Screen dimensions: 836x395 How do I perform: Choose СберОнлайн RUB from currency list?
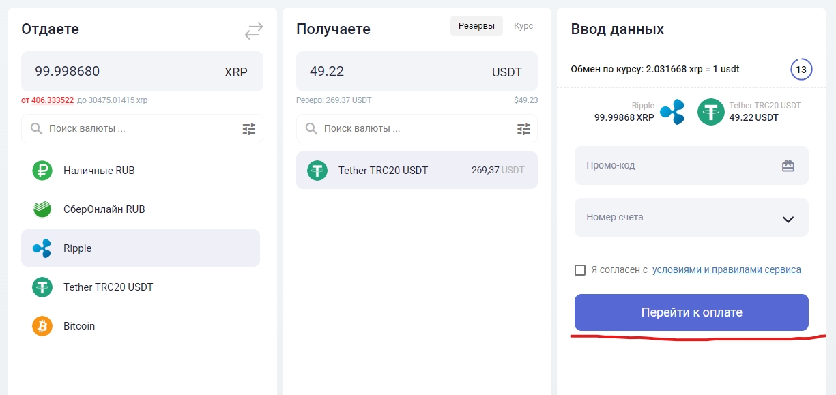coord(104,209)
